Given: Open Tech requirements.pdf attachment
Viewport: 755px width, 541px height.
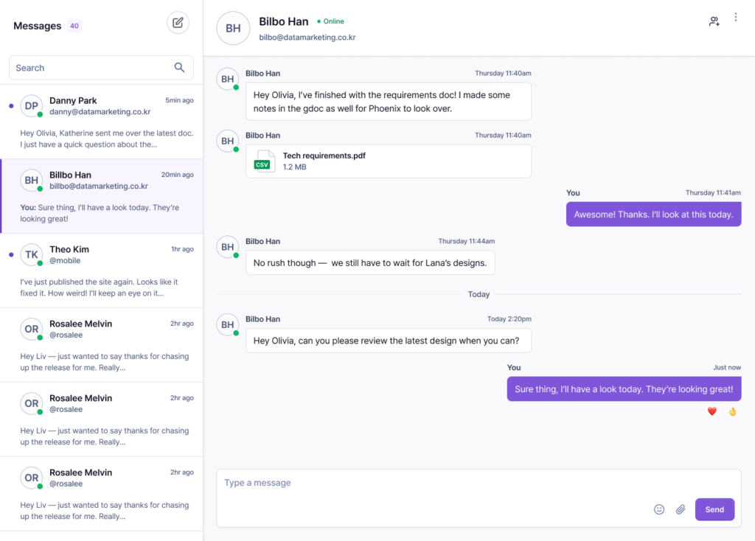Looking at the screenshot, I should pyautogui.click(x=389, y=161).
